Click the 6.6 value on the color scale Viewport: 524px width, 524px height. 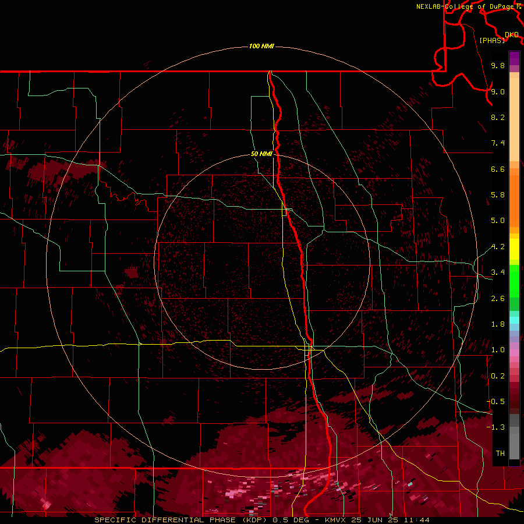tap(498, 169)
